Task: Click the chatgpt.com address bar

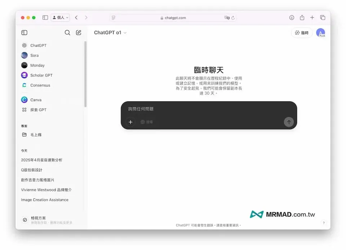Action: click(x=173, y=18)
